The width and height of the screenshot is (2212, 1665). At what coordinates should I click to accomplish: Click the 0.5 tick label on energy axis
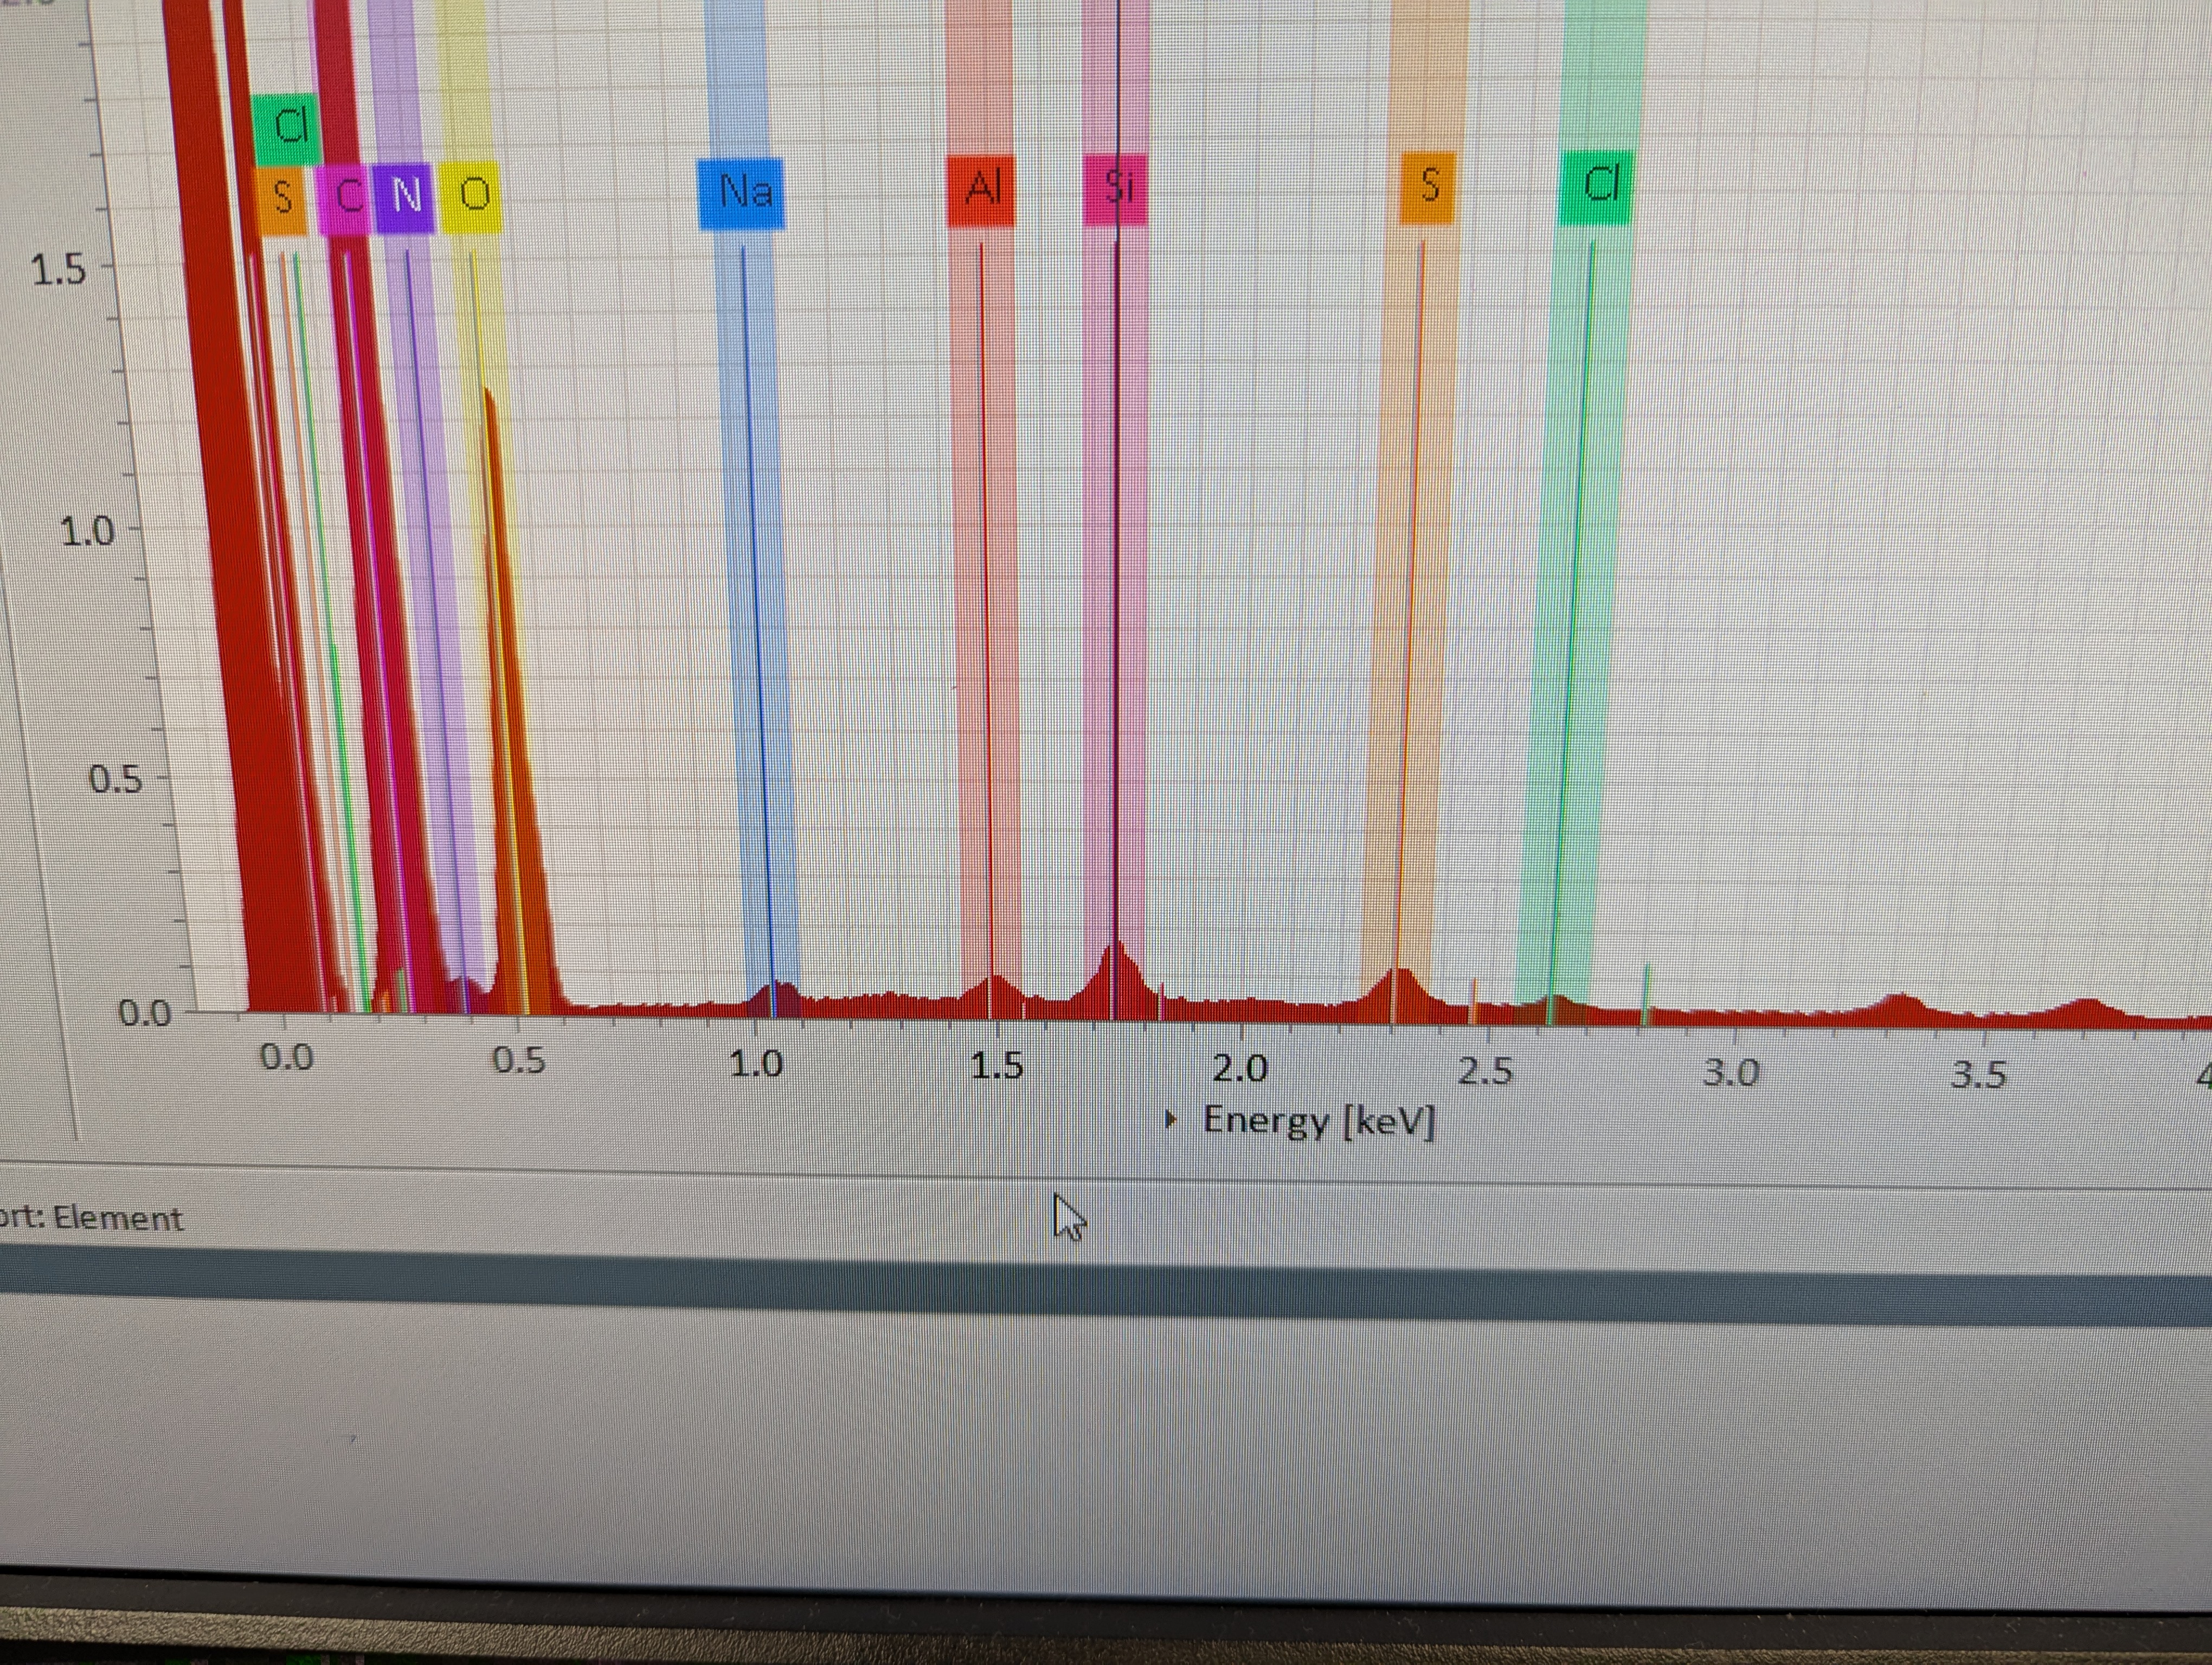pos(519,1060)
